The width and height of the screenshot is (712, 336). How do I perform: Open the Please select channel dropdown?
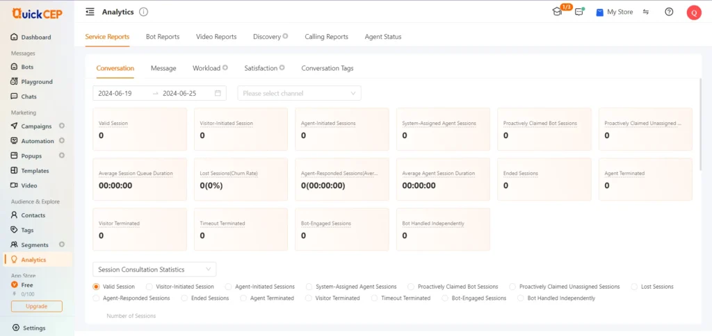pyautogui.click(x=299, y=93)
